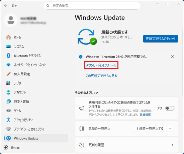Screen dimensions: 184x154
Task: Click the network Wi-Fi icon
Action: click(x=8, y=65)
